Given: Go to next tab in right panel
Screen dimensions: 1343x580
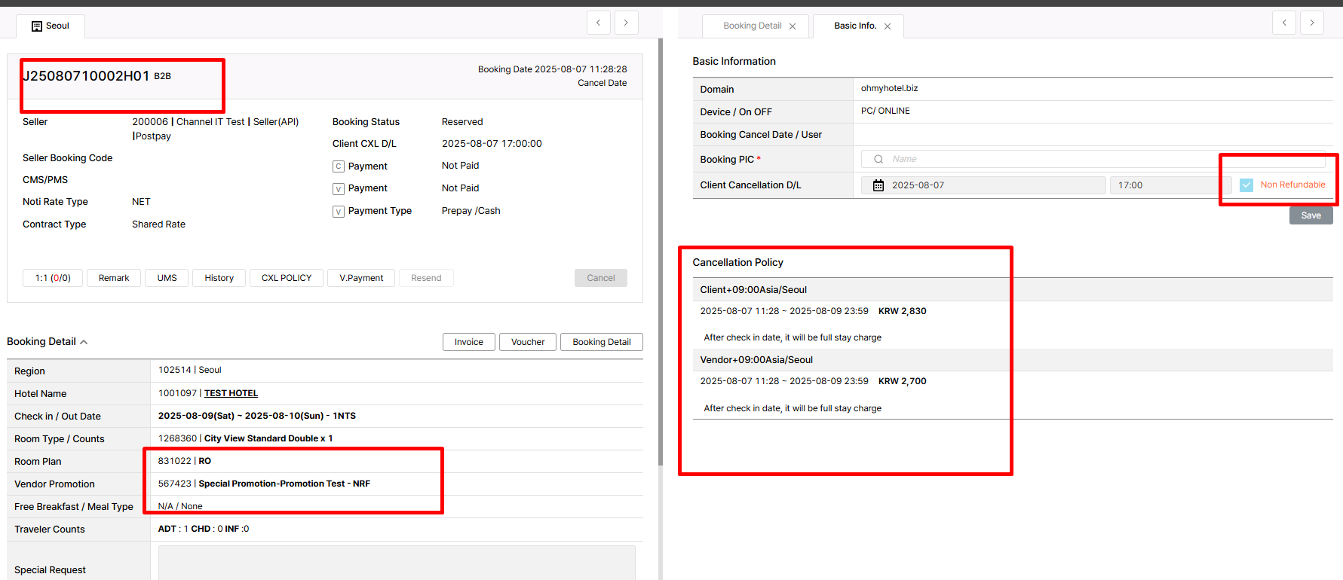Looking at the screenshot, I should [1312, 23].
